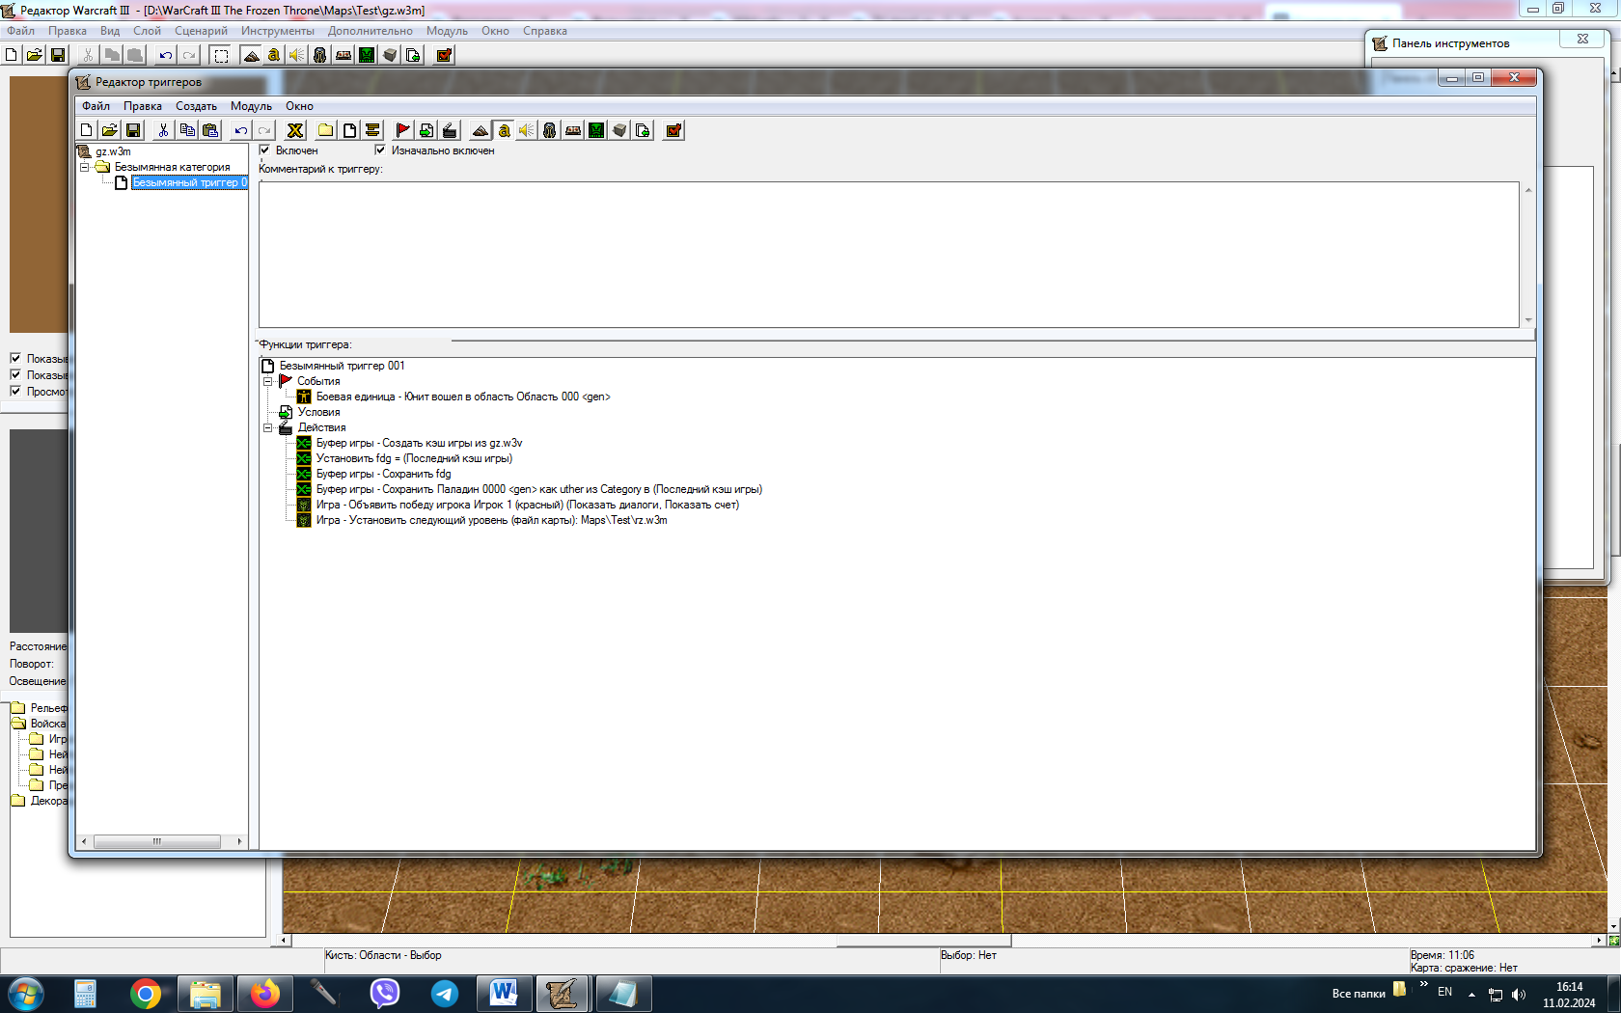Screen dimensions: 1621x1013
Task: Collapse the 'События' section
Action: point(268,381)
